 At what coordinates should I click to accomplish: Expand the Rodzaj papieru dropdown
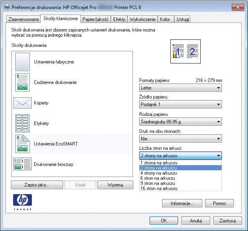181,122
